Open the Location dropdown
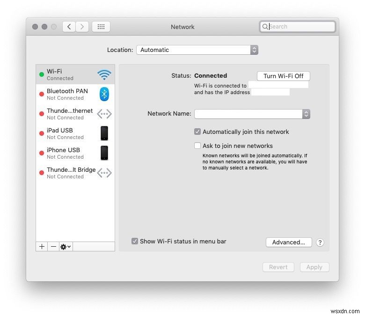Viewport: 365px width, 316px height. pyautogui.click(x=197, y=50)
